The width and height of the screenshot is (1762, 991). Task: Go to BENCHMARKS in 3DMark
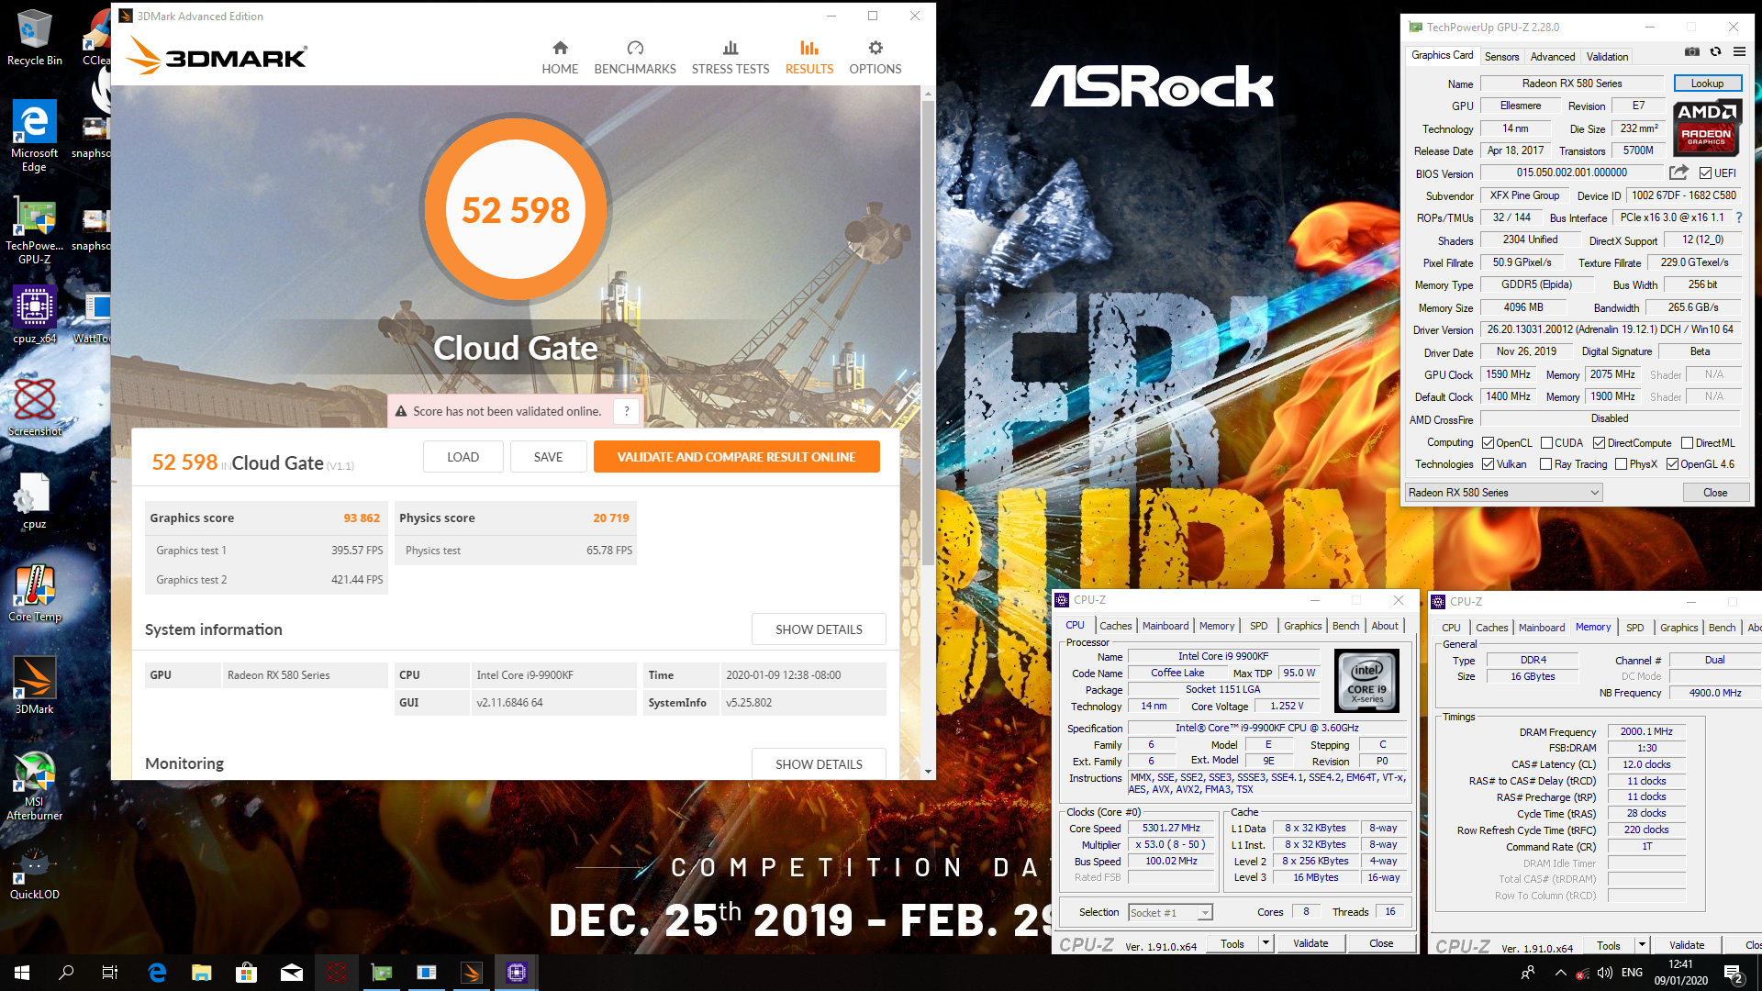[x=635, y=58]
